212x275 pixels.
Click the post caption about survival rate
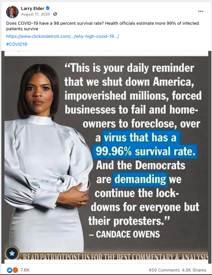pyautogui.click(x=103, y=26)
